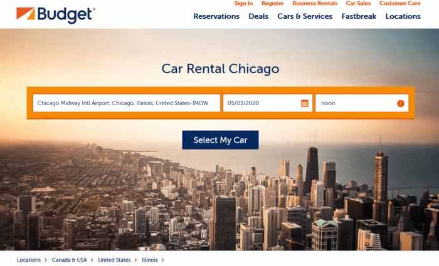Open the calendar date picker icon
The width and height of the screenshot is (439, 266).
[305, 103]
